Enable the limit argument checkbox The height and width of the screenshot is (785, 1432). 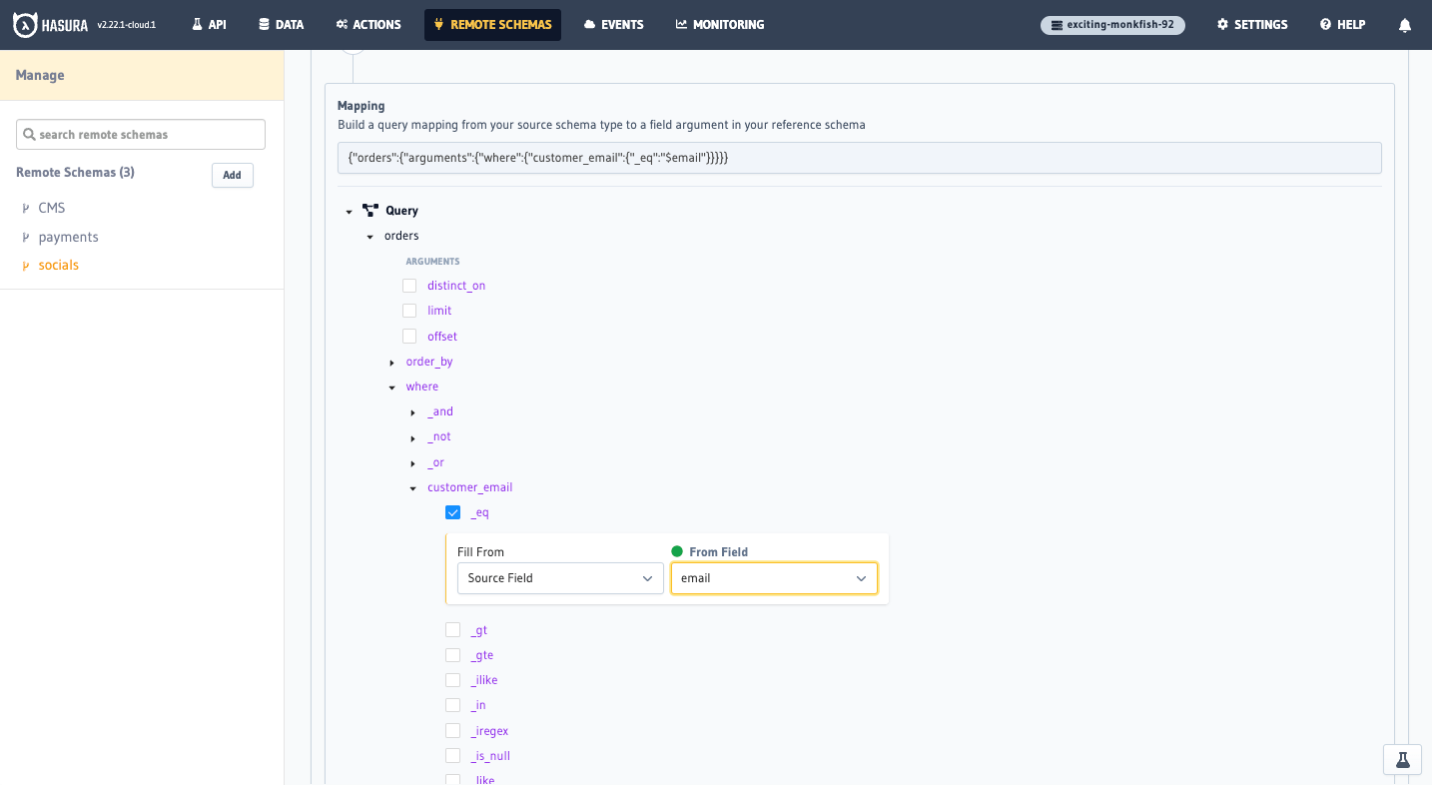pyautogui.click(x=409, y=311)
